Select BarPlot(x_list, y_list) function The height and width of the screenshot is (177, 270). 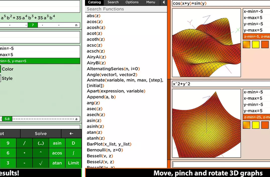(x=109, y=144)
